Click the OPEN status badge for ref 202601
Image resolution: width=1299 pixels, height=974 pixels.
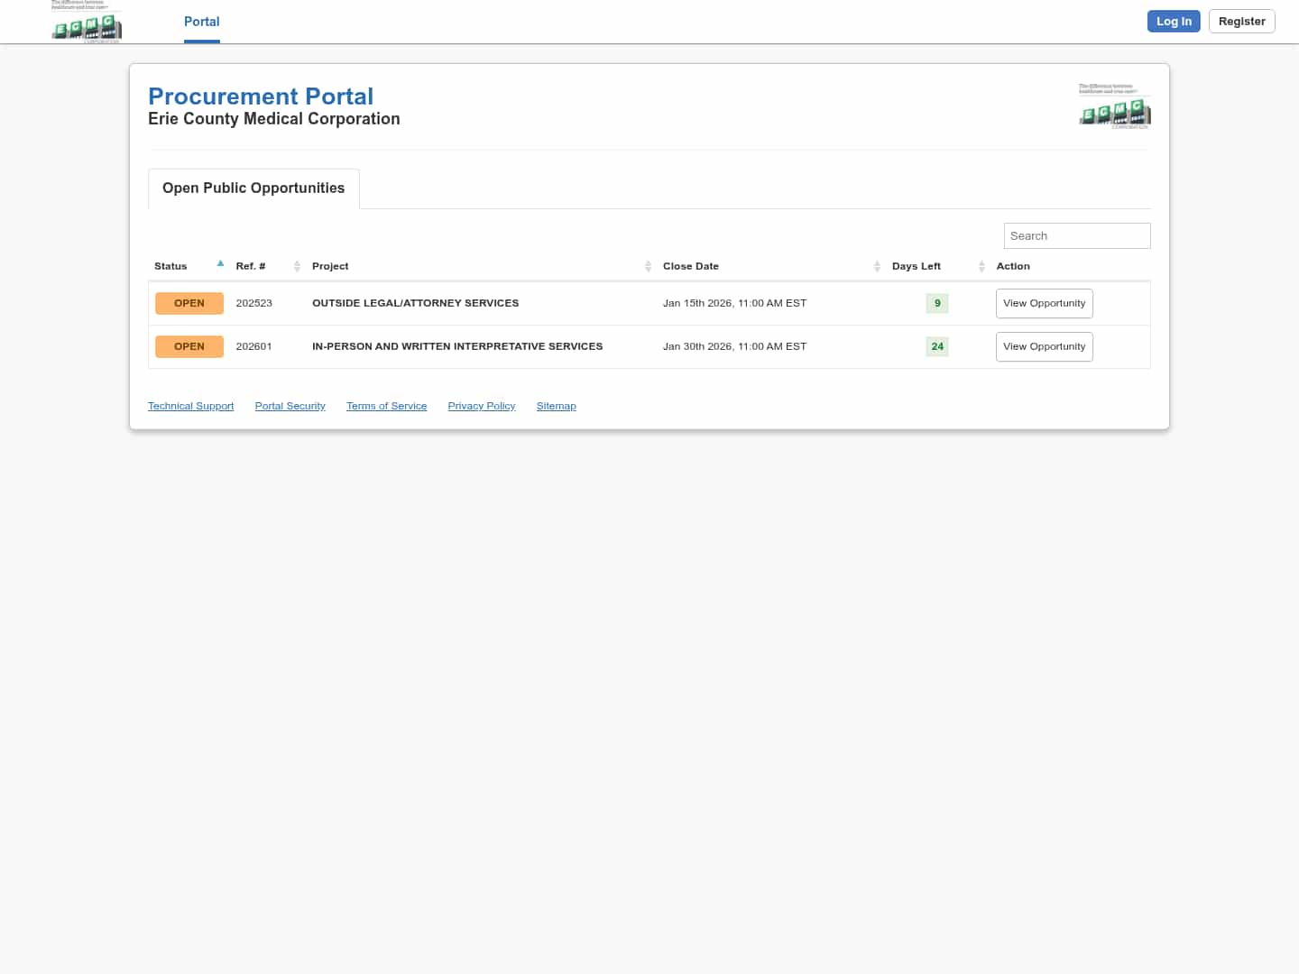pos(189,346)
